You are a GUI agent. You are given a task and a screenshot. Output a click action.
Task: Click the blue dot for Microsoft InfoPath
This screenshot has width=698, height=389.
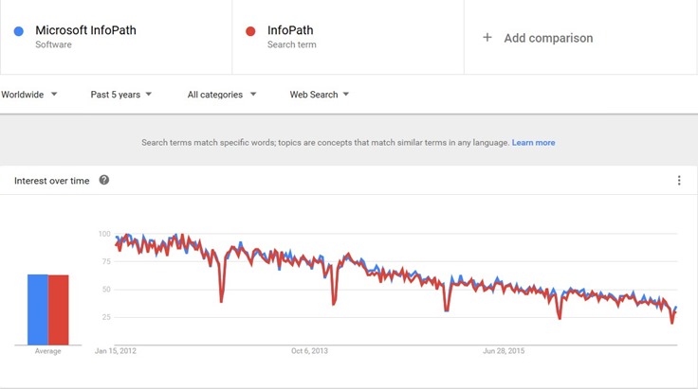(19, 31)
